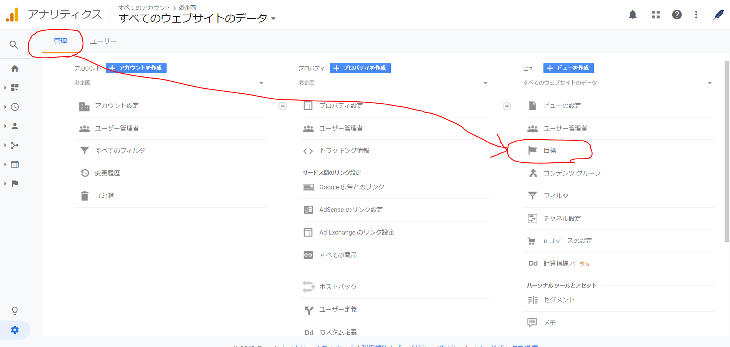Screen dimensions: 730x347
Task: Open Acquisition reports icon in the sidebar
Action: point(15,145)
